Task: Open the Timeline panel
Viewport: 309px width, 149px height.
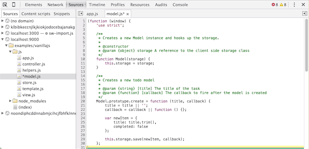Action: coord(97,5)
